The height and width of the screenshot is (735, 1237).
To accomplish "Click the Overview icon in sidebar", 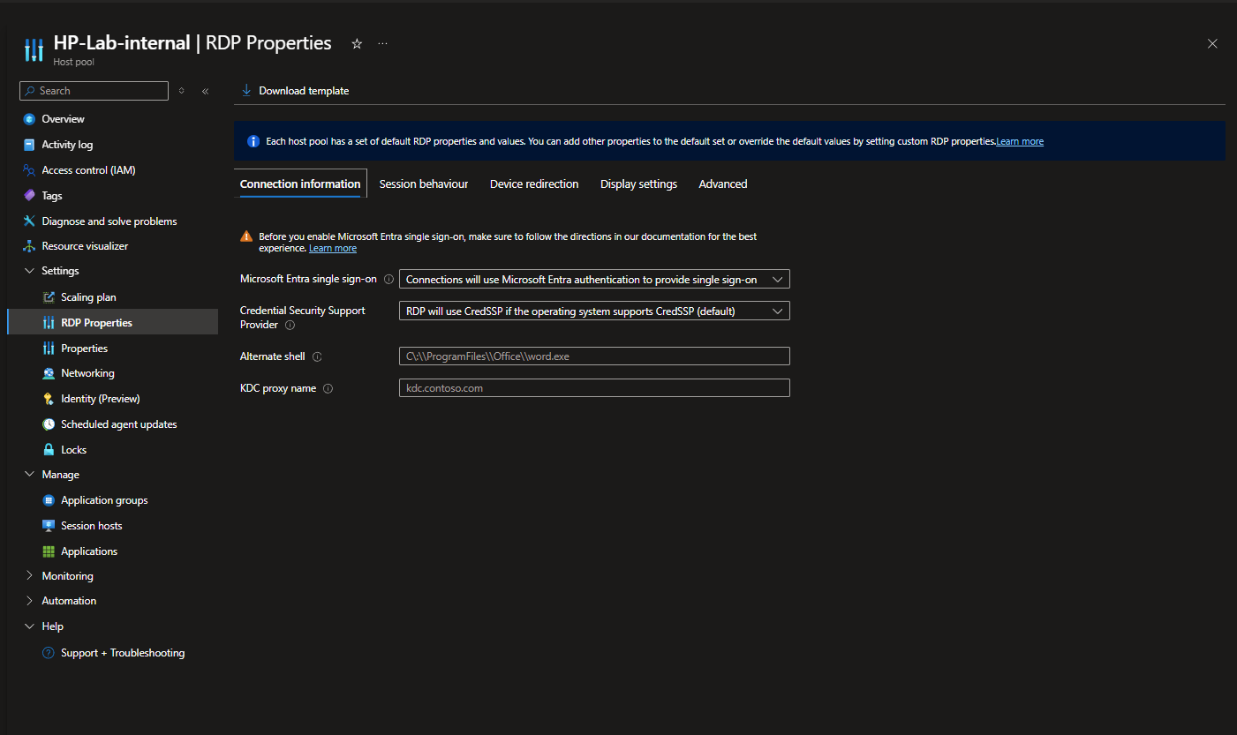I will click(x=29, y=119).
